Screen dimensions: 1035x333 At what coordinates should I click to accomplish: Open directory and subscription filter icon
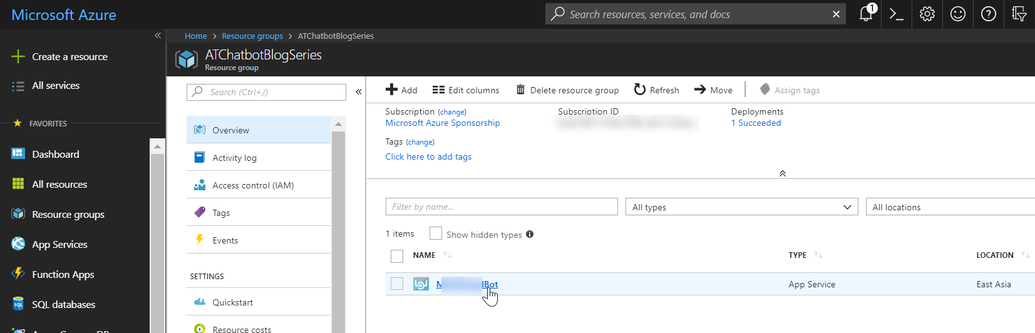coord(1019,14)
